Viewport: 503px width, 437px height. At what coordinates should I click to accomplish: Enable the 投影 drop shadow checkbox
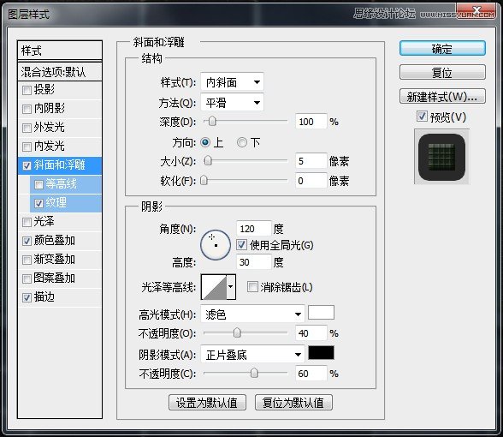coord(27,90)
